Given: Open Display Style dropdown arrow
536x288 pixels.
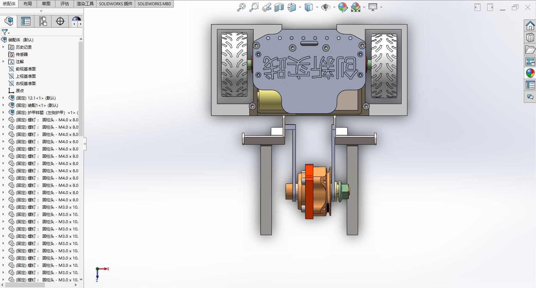Looking at the screenshot, I should pyautogui.click(x=317, y=7).
